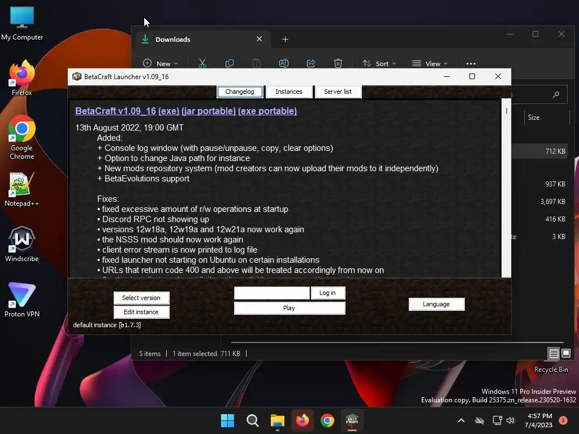Screen dimensions: 579x434
Task: Open the network tray icon
Action: (497, 420)
